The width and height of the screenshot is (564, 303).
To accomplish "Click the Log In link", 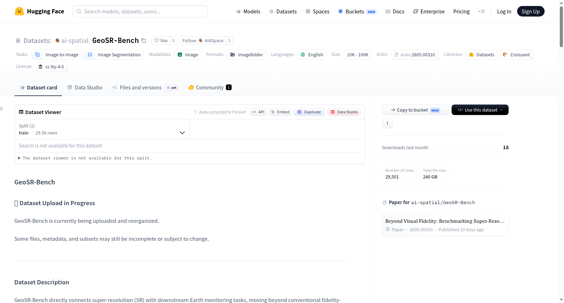I will pyautogui.click(x=504, y=11).
